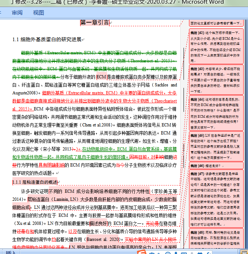Toggle the 插入 insert mode in status bar
The width and height of the screenshot is (248, 254).
[11, 253]
